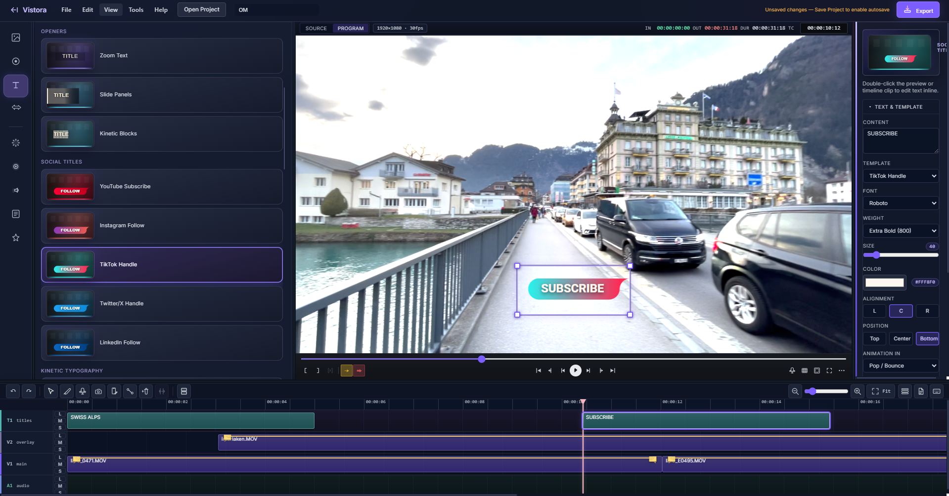Set title position to Top
This screenshot has width=949, height=496.
pyautogui.click(x=874, y=339)
